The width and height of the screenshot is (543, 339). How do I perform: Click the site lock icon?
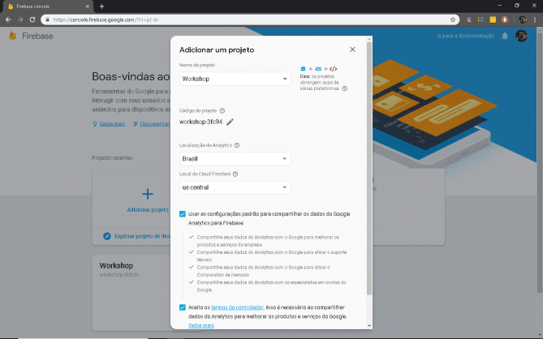pyautogui.click(x=47, y=19)
